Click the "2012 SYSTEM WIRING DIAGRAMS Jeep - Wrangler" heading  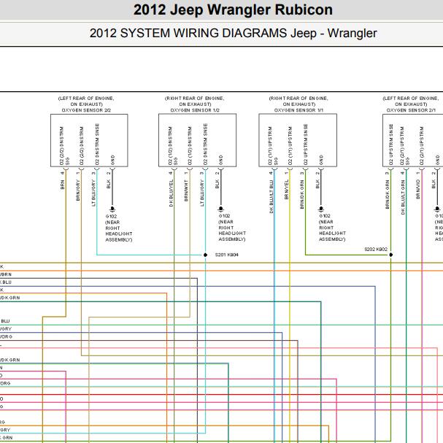tap(233, 33)
